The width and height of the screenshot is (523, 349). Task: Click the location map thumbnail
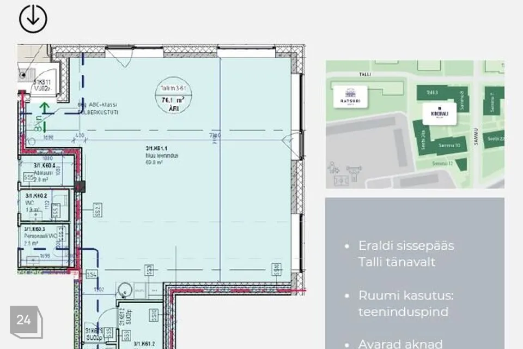415,124
